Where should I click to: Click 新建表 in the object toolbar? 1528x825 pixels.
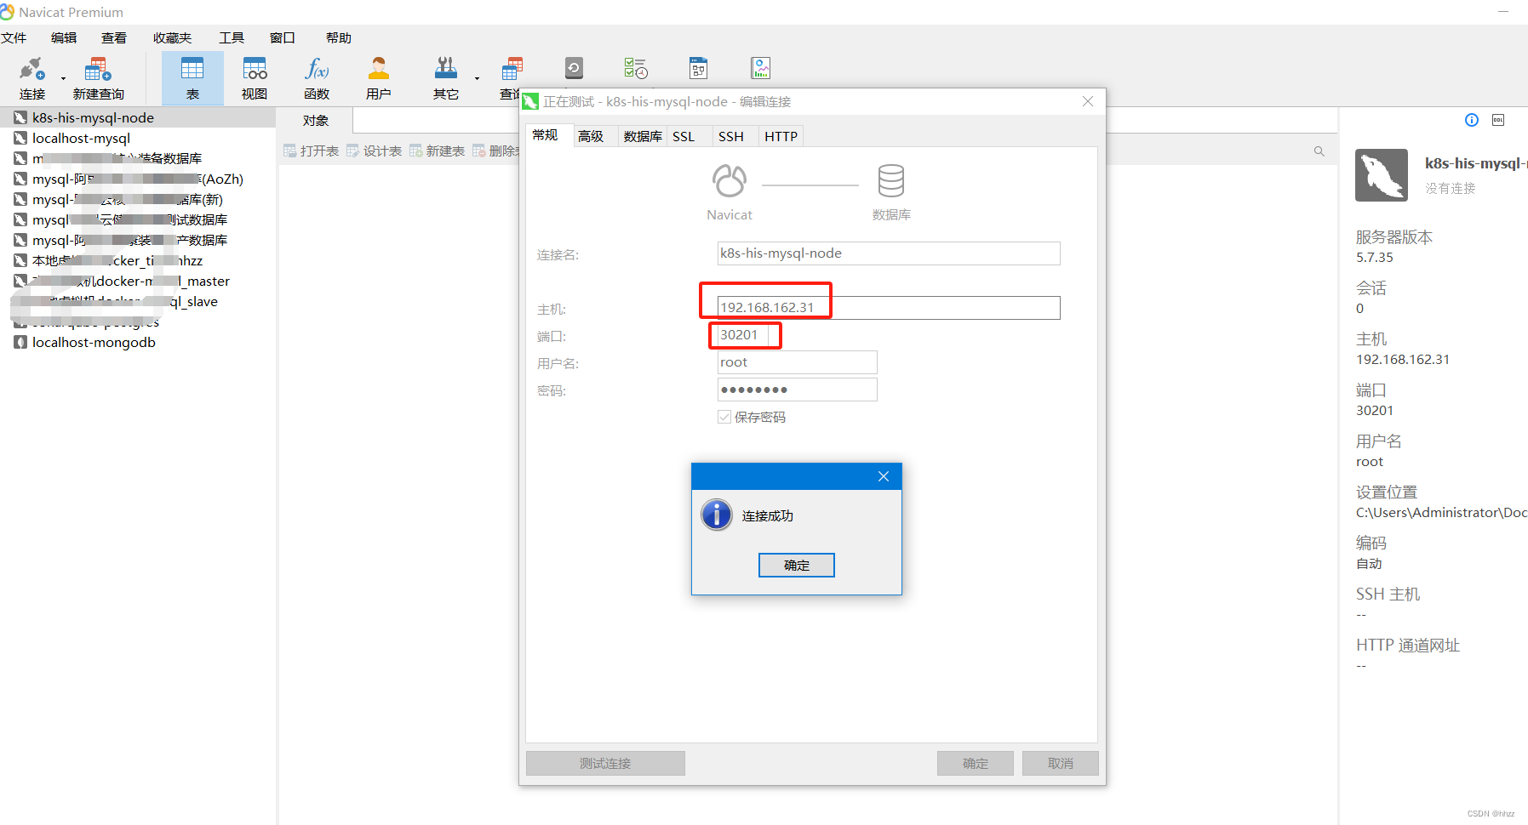coord(437,151)
